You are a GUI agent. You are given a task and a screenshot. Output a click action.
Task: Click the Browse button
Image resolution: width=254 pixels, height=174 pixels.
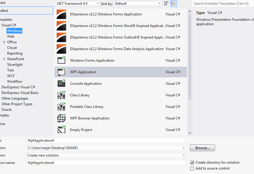202,148
